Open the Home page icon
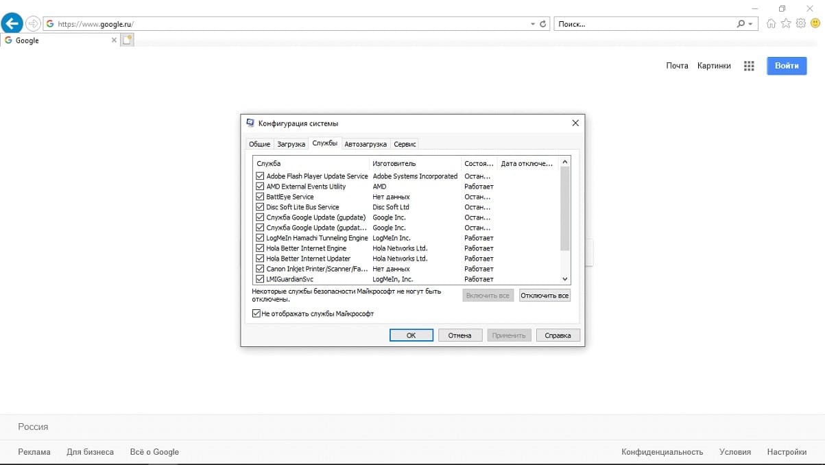The height and width of the screenshot is (465, 825). pyautogui.click(x=772, y=24)
